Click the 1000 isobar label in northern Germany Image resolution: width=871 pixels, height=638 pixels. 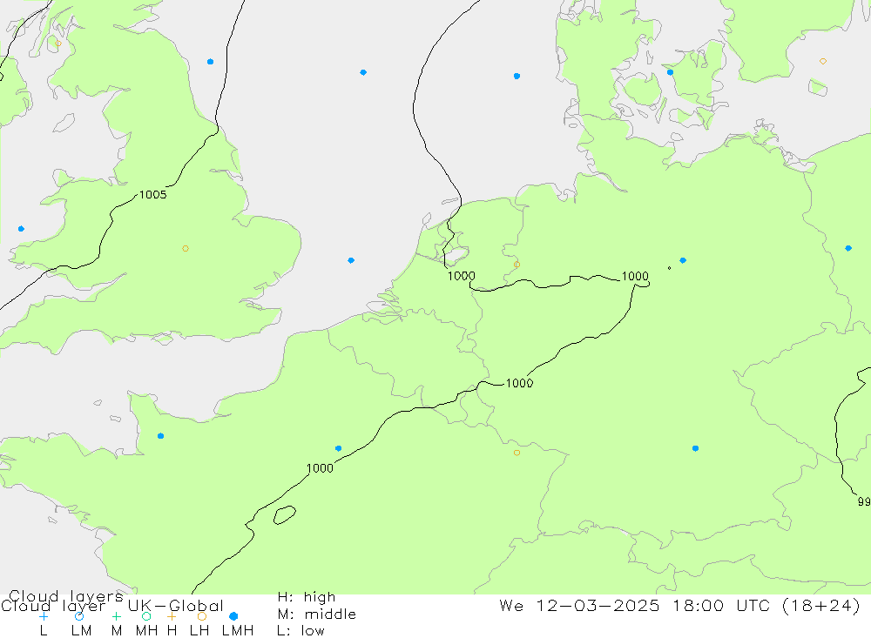tap(635, 276)
